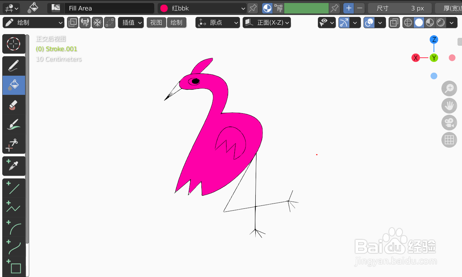
Task: Enable vertex color mode icon
Action: point(278,8)
